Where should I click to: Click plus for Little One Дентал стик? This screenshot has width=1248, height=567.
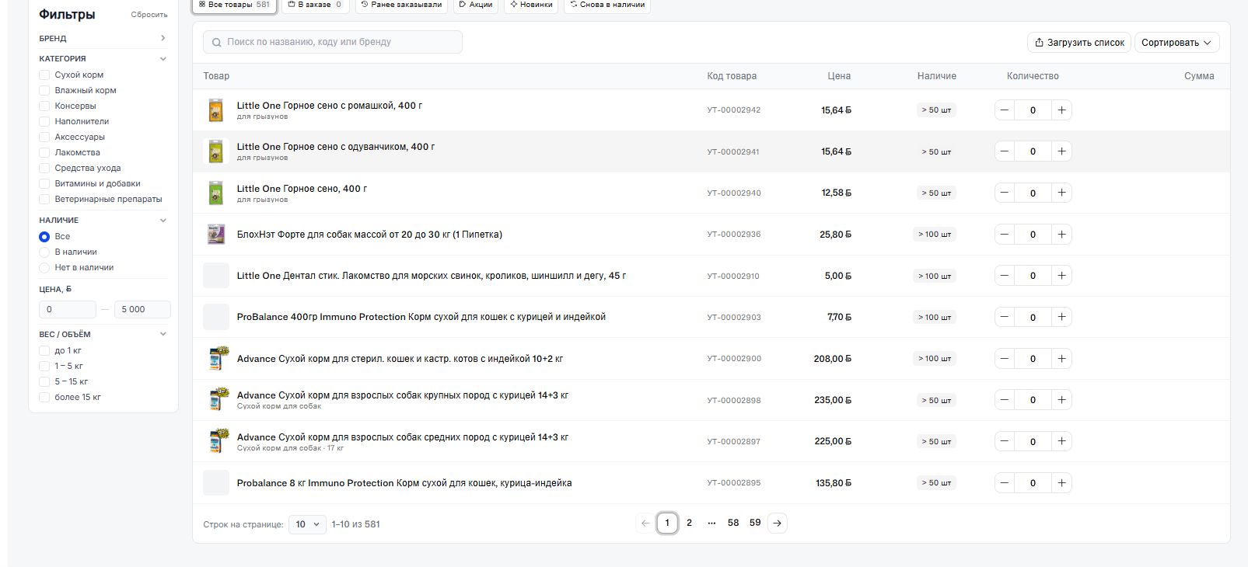click(1061, 276)
